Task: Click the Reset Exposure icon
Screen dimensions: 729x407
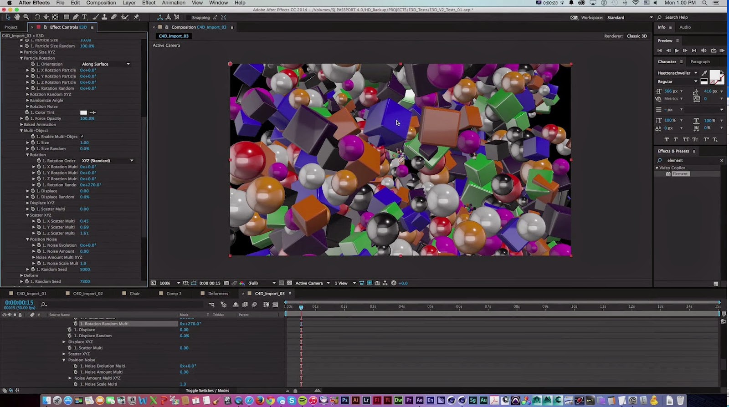Action: click(394, 283)
